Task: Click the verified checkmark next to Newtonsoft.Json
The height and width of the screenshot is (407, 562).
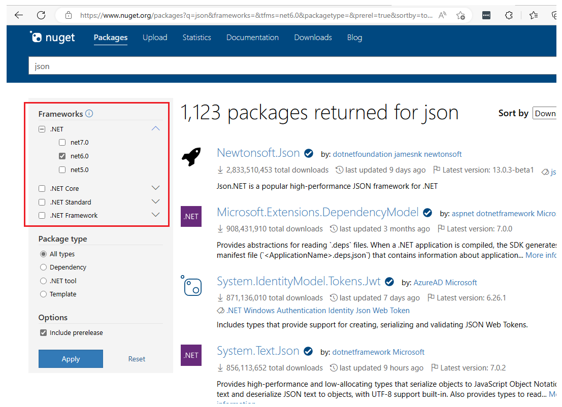Action: tap(309, 154)
